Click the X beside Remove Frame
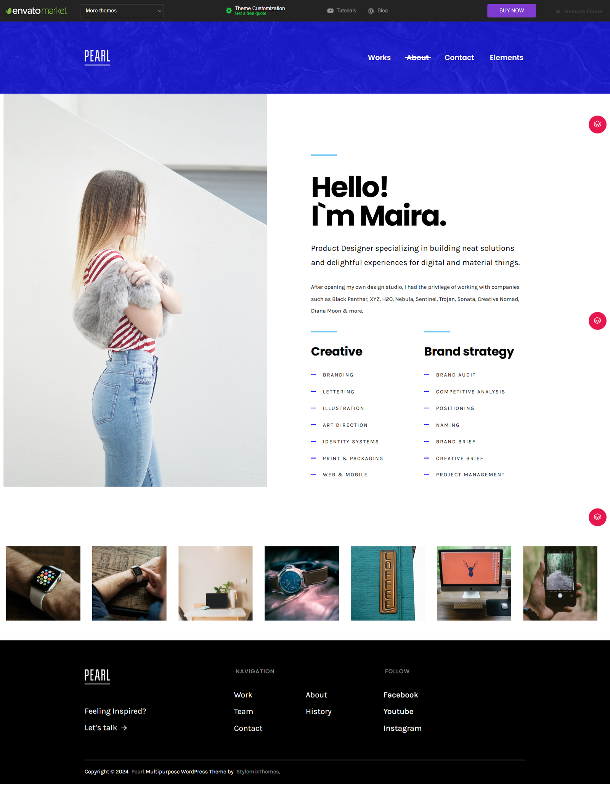This screenshot has height=785, width=610. coord(558,11)
